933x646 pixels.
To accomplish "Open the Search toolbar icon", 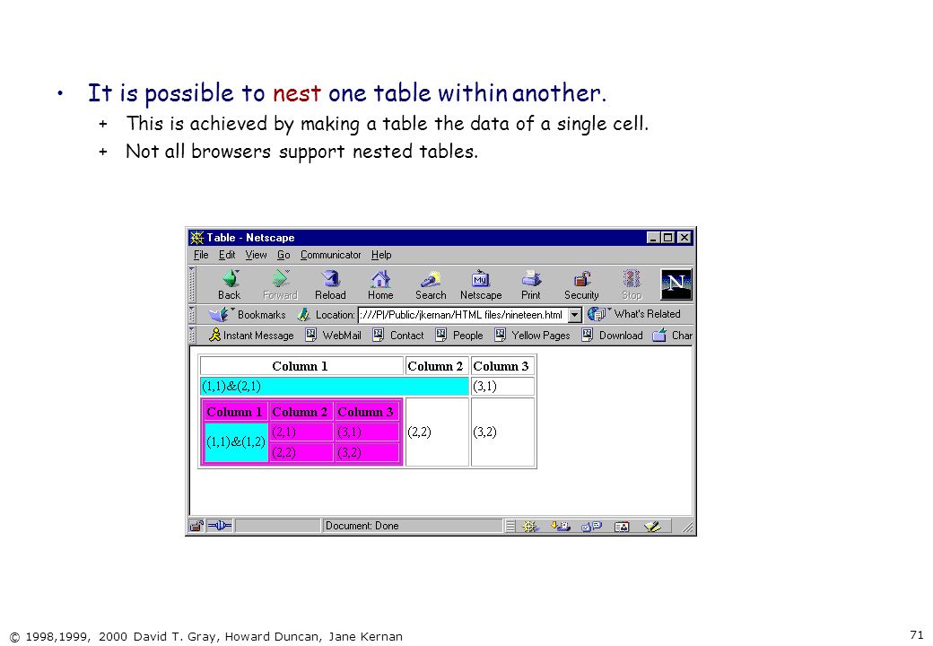I will [x=431, y=278].
